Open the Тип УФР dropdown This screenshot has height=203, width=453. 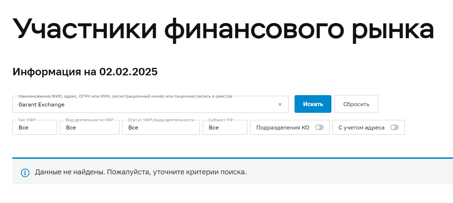pyautogui.click(x=35, y=128)
